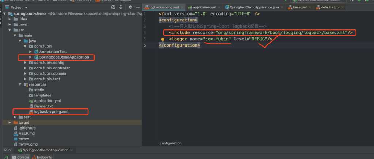This screenshot has width=374, height=159.
Task: Select logback-spring.xml in the project tree
Action: [51, 111]
